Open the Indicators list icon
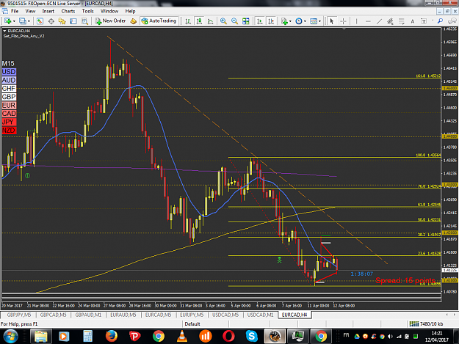 (x=284, y=21)
